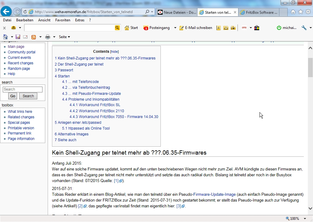
Task: Hide the Contents table via hide link
Action: (114, 52)
